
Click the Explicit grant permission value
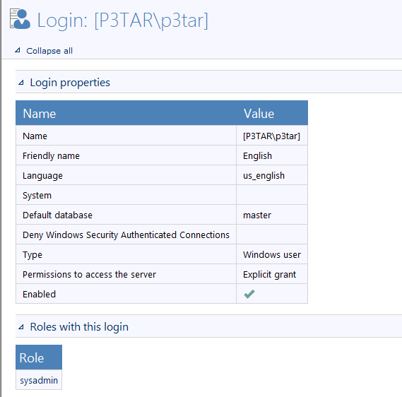coord(269,275)
